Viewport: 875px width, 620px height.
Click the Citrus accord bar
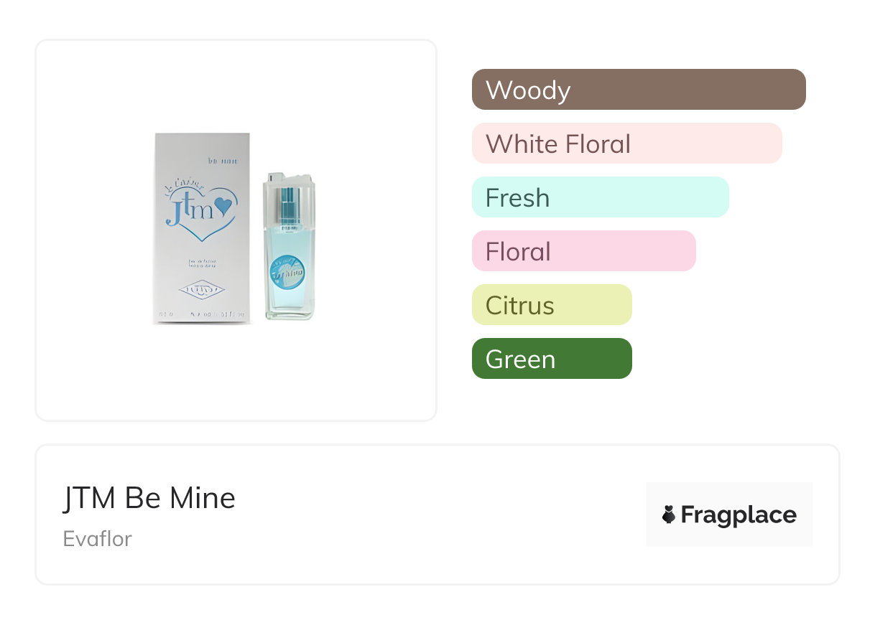[x=551, y=305]
